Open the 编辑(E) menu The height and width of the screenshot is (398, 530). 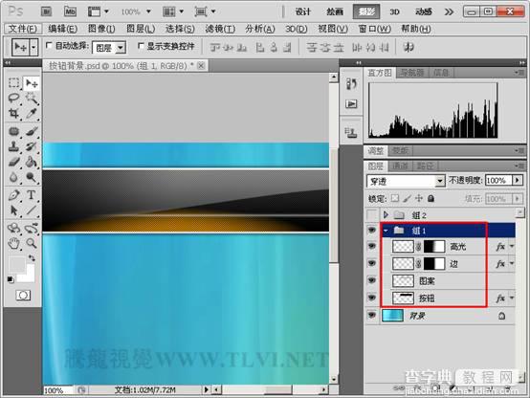[62, 29]
